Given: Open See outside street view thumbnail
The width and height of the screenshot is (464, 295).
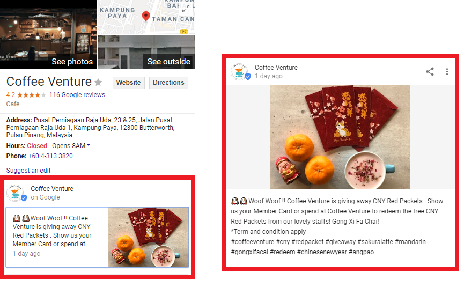Looking at the screenshot, I should (146, 52).
